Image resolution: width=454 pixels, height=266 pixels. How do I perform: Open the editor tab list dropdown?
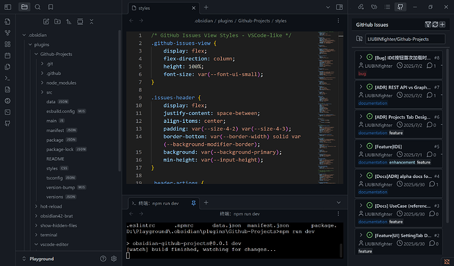tap(328, 7)
